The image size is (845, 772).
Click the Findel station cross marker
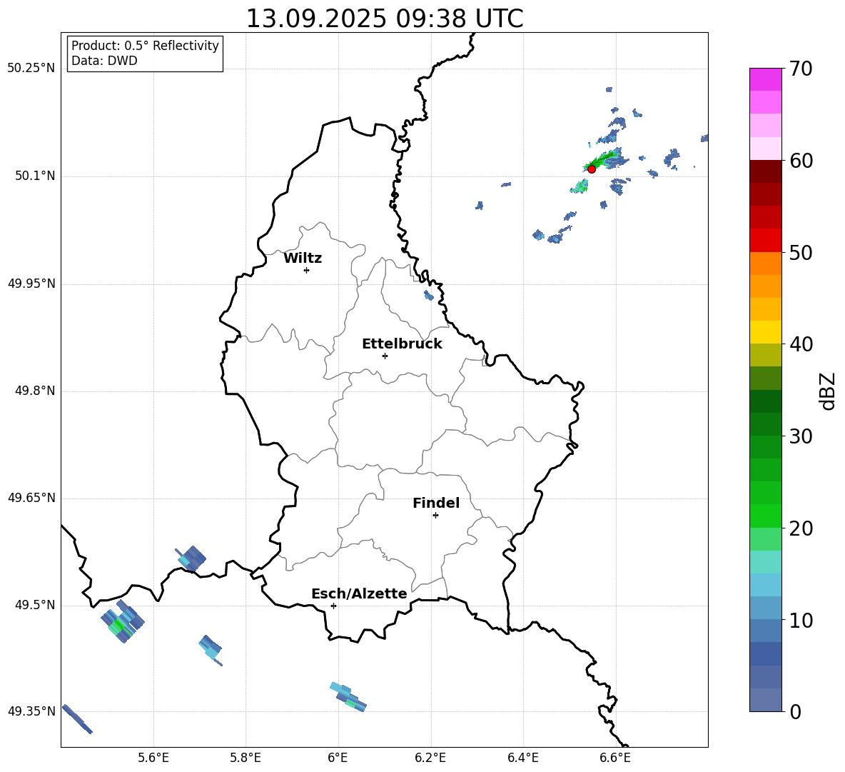coord(435,515)
